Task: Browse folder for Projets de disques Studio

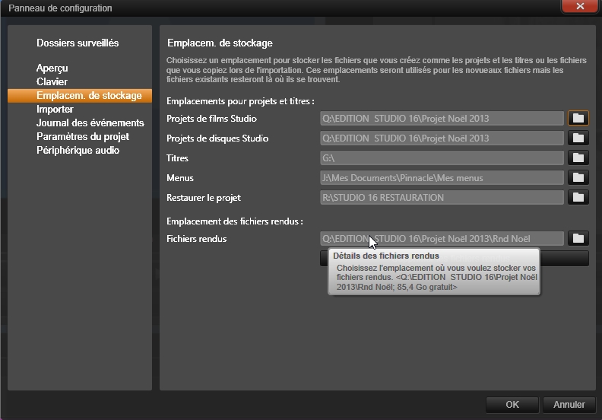Action: click(578, 138)
